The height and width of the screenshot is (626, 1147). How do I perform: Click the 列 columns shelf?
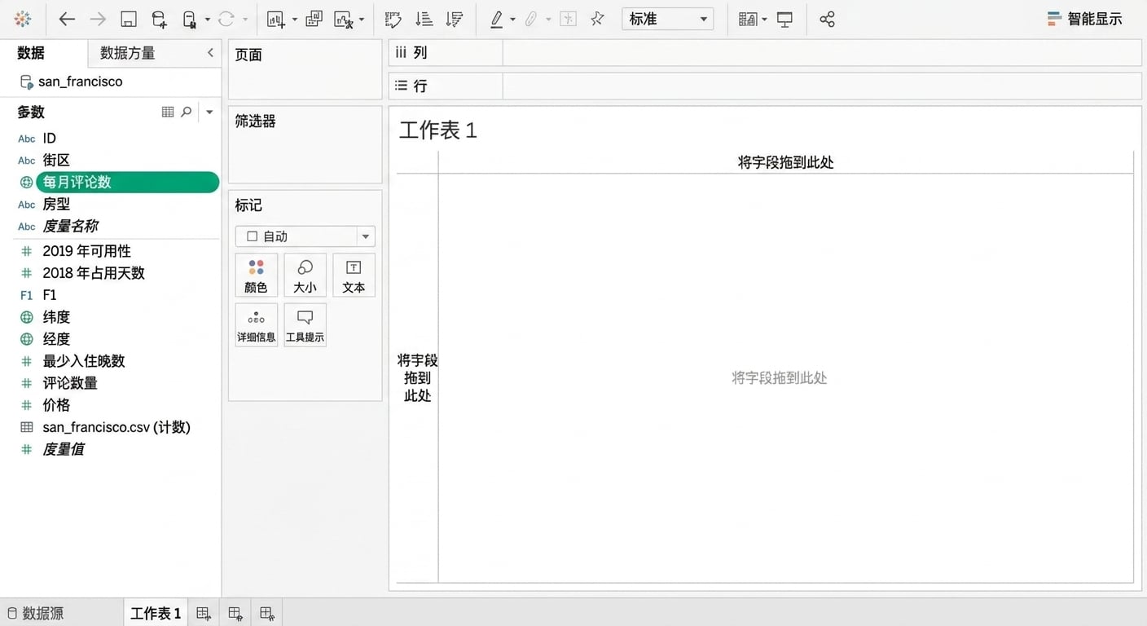822,52
